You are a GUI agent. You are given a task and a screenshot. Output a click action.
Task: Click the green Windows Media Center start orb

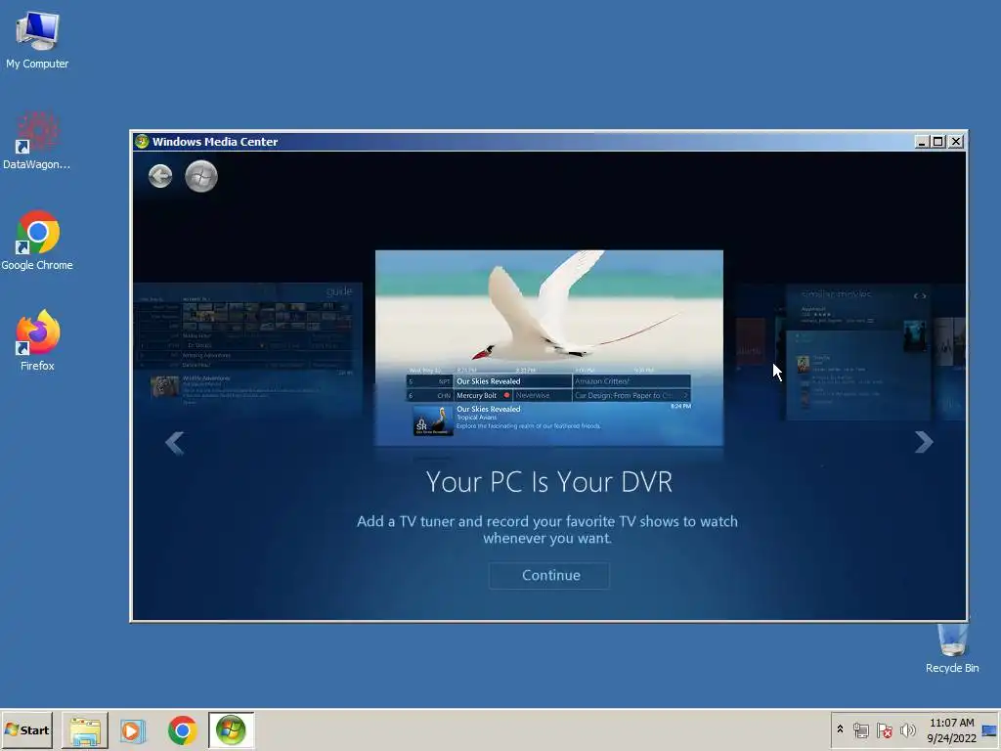click(x=201, y=176)
